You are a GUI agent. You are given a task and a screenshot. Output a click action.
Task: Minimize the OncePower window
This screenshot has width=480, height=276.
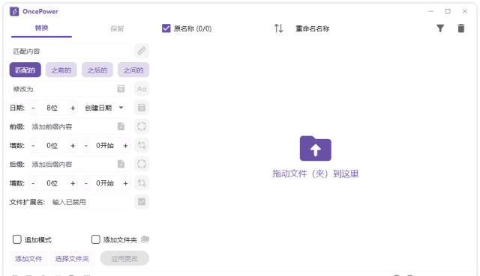pyautogui.click(x=430, y=11)
